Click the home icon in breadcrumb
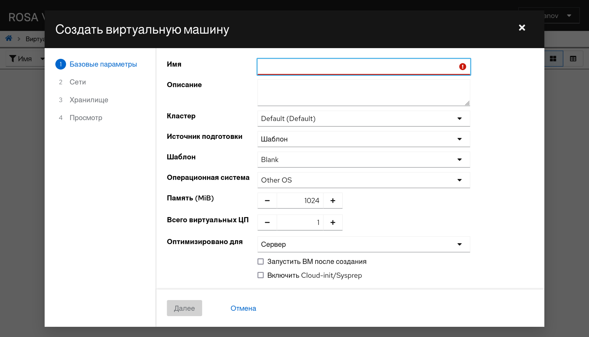The height and width of the screenshot is (337, 589). point(9,38)
